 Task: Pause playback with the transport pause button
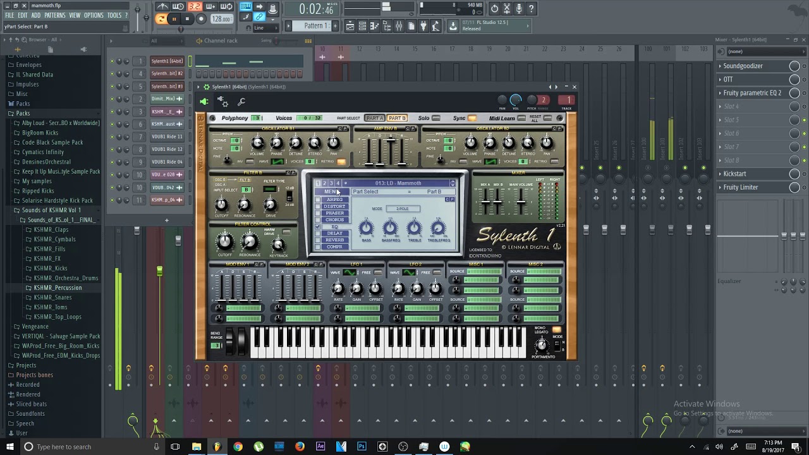click(x=174, y=19)
